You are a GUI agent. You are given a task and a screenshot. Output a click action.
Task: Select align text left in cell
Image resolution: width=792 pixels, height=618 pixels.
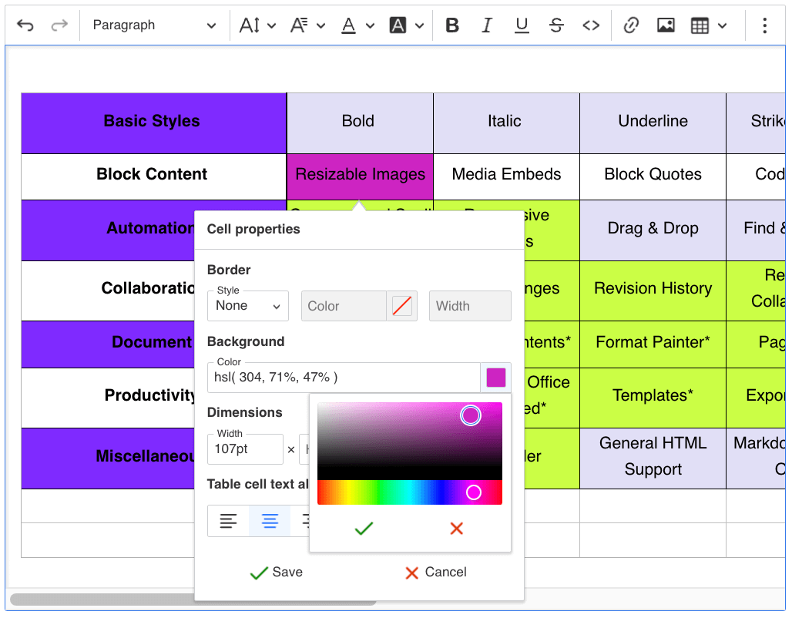pyautogui.click(x=228, y=521)
